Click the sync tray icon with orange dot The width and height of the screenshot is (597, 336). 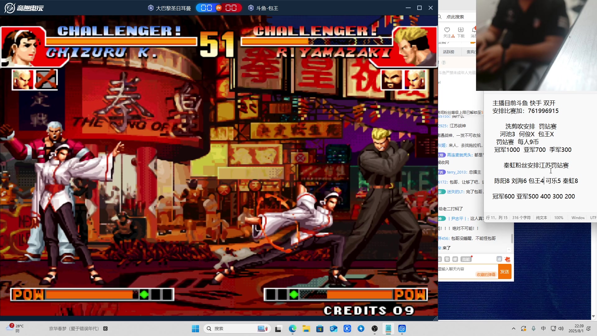click(524, 329)
